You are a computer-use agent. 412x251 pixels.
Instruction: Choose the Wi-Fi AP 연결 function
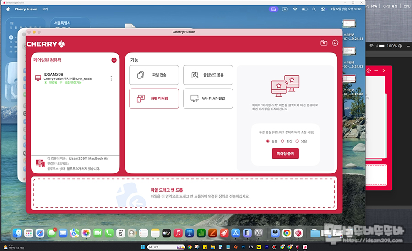click(x=208, y=99)
